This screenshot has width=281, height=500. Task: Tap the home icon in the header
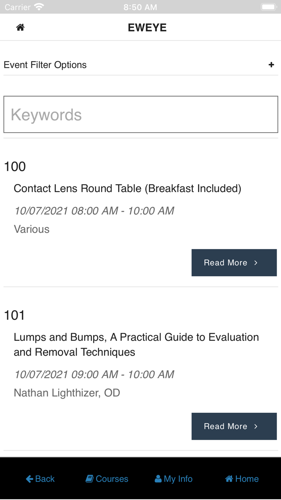[20, 27]
